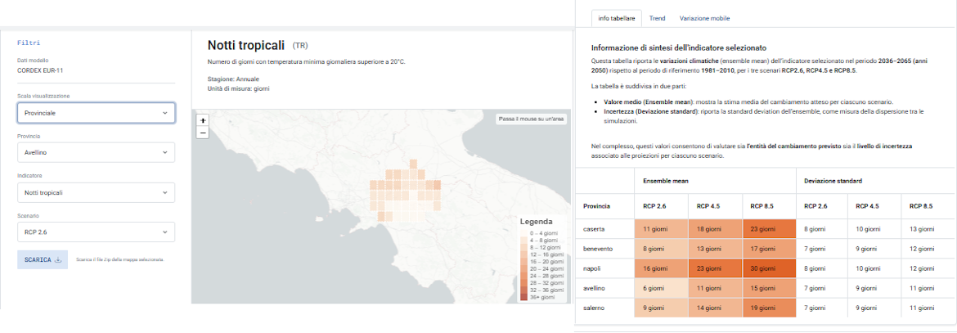957x333 pixels.
Task: Click napoli RCP 8.5 cell 30 giorni
Action: (768, 268)
